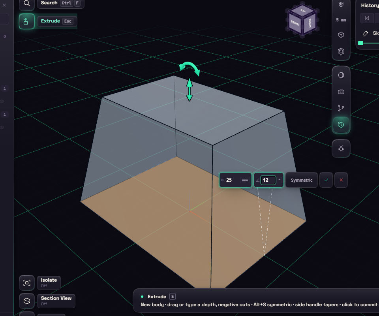
Task: Click the degree symbol unit button
Action: (279, 180)
